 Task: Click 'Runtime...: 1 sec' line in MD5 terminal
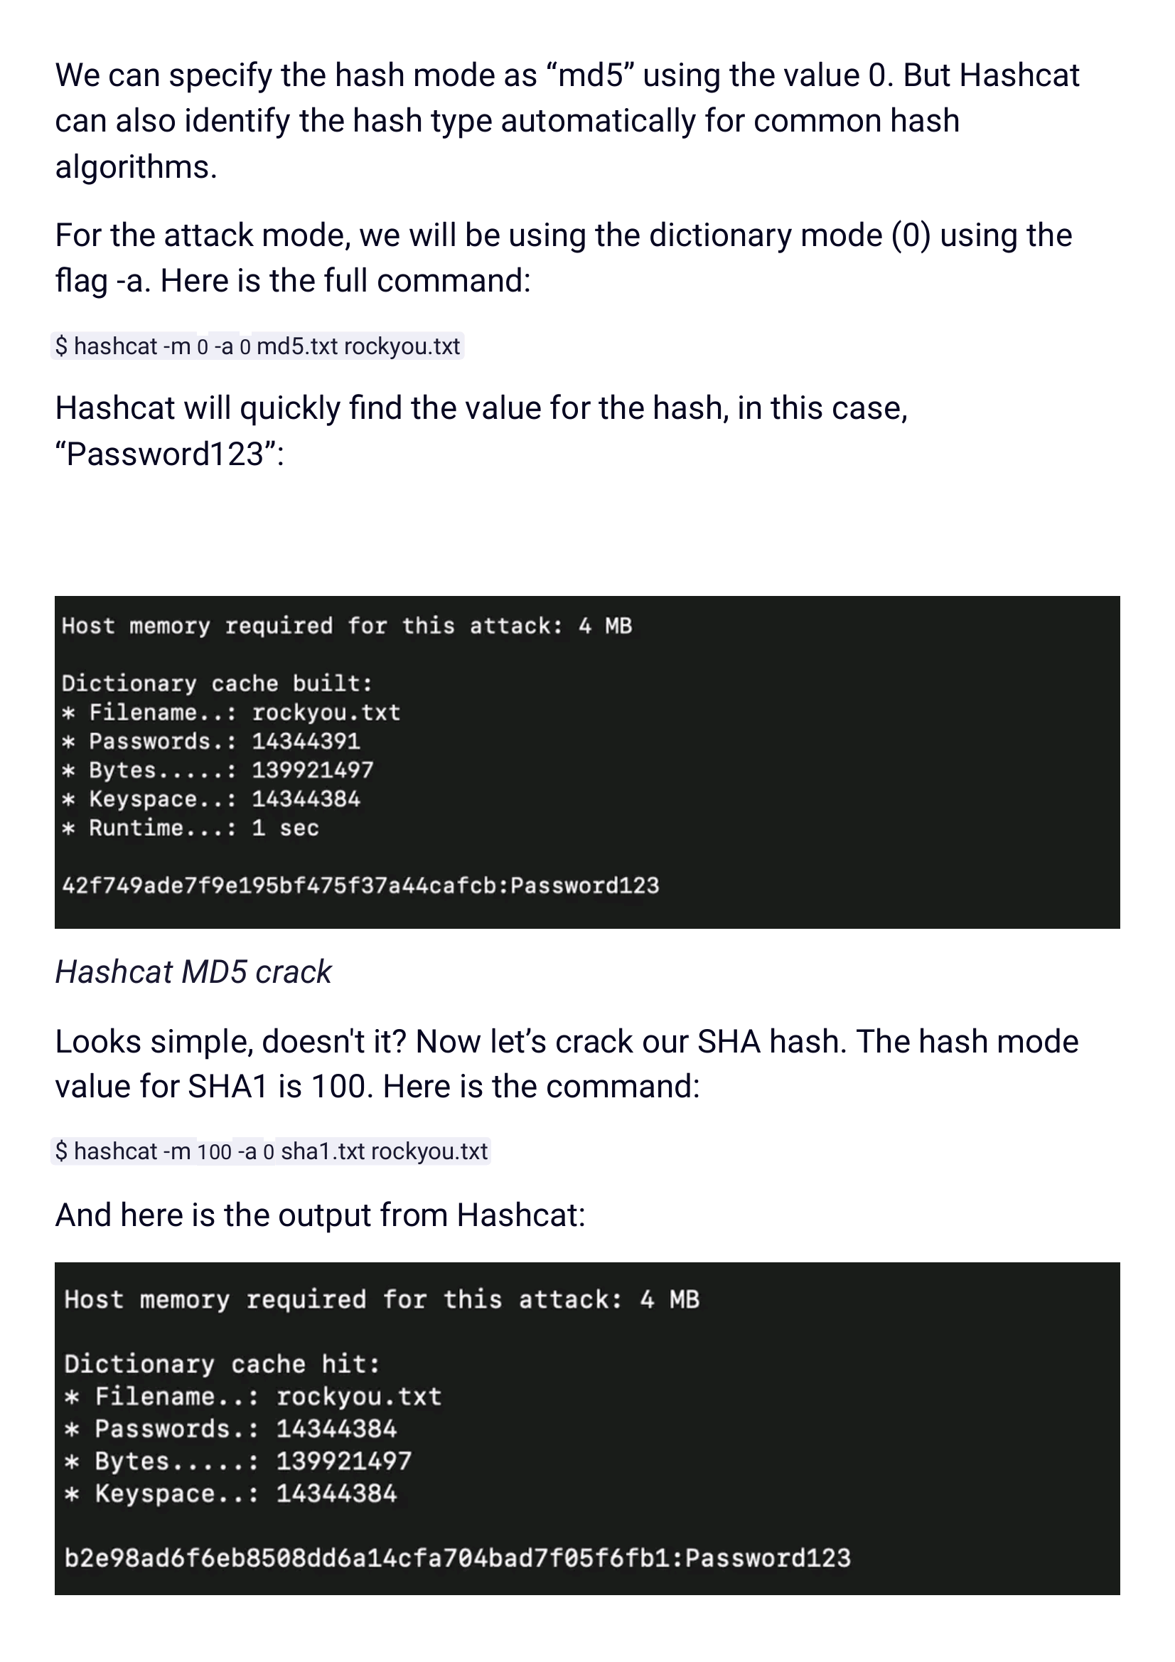click(x=191, y=827)
